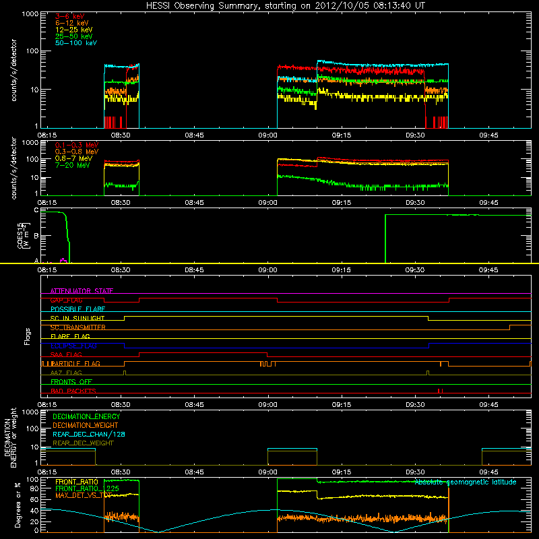Click the REAR_DEC_WEIGHT legend label
This screenshot has width=539, height=539.
click(83, 443)
